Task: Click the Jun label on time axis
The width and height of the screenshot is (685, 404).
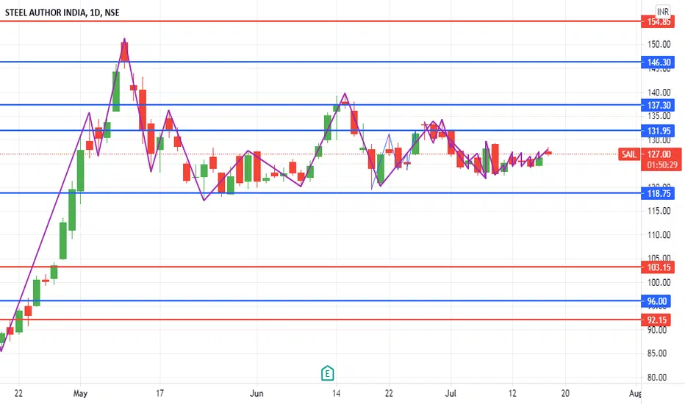Action: tap(257, 394)
